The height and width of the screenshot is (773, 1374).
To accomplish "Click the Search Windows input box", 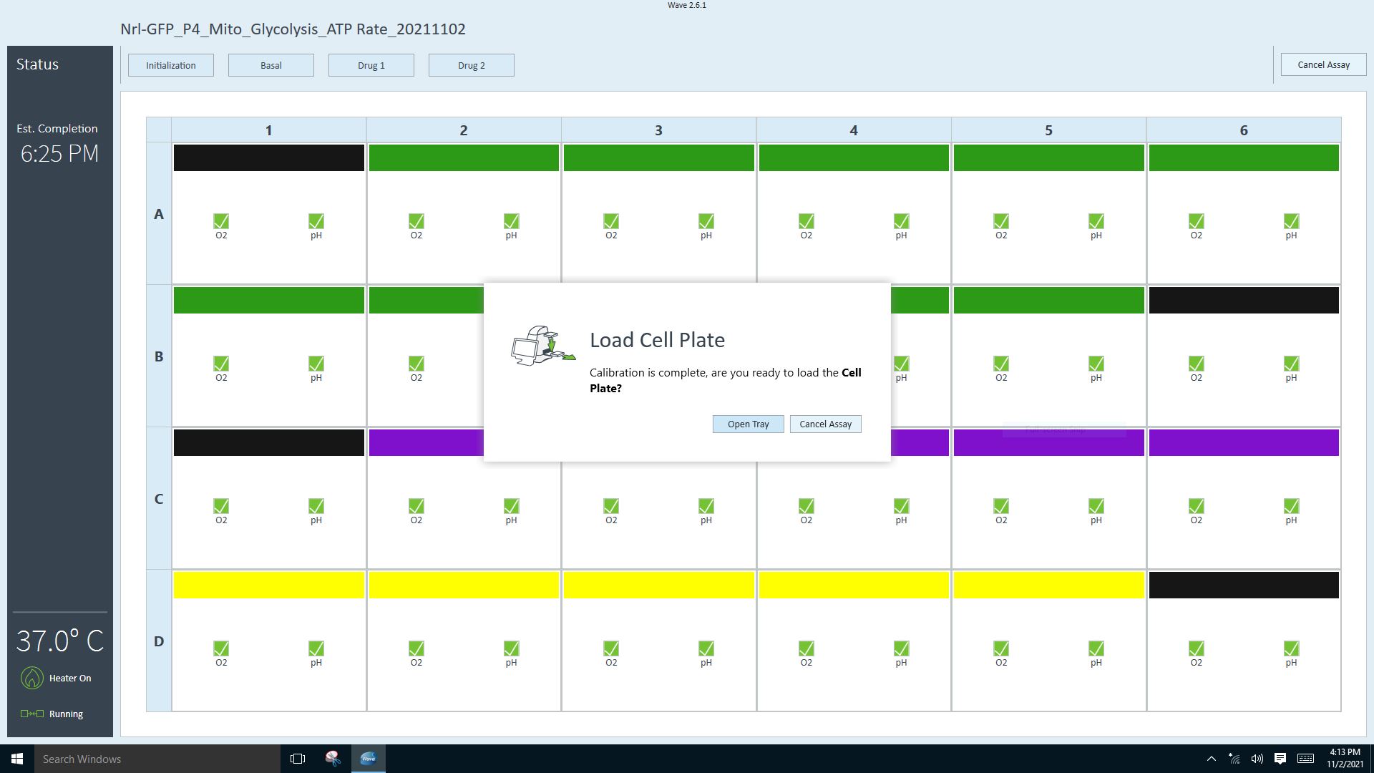I will [157, 759].
